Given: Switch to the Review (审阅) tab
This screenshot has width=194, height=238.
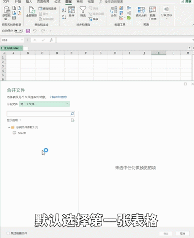Looking at the screenshot, I should pyautogui.click(x=79, y=1).
